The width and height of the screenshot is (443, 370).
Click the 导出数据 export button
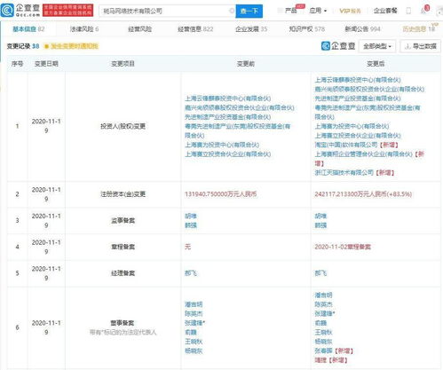pyautogui.click(x=420, y=46)
